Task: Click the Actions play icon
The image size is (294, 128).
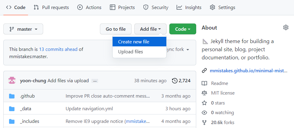Action: click(x=80, y=8)
